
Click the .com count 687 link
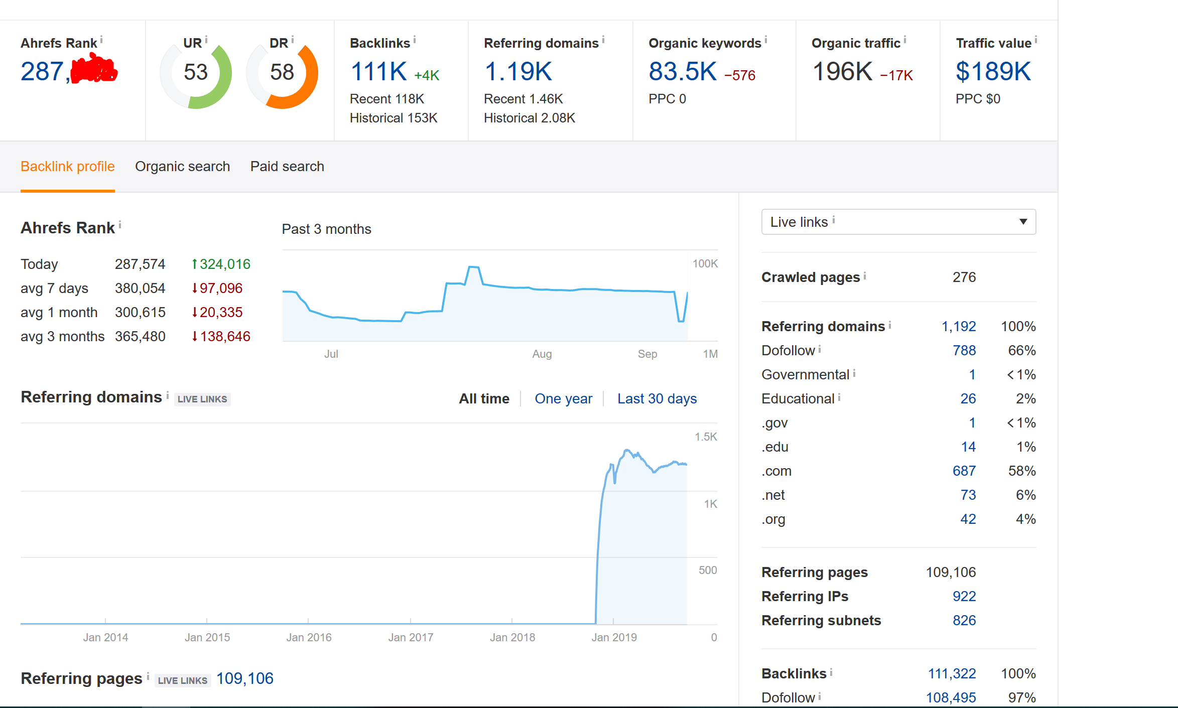(964, 471)
